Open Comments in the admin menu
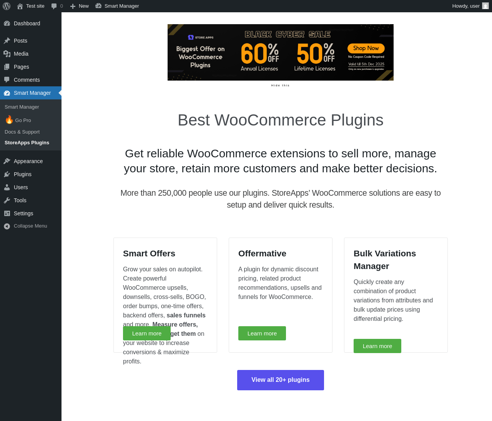The width and height of the screenshot is (492, 421). coord(31,80)
